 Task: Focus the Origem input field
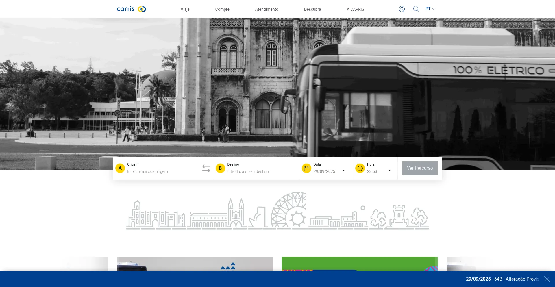click(162, 171)
